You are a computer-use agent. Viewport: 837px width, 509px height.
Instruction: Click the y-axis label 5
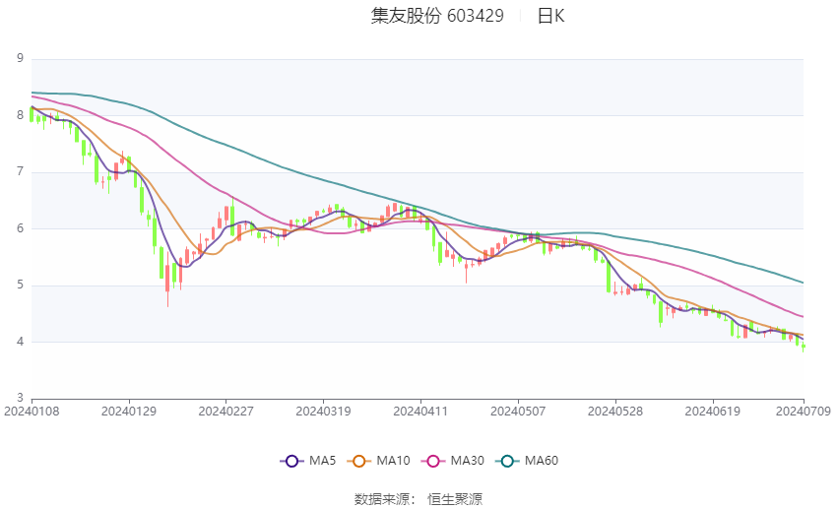pyautogui.click(x=21, y=285)
